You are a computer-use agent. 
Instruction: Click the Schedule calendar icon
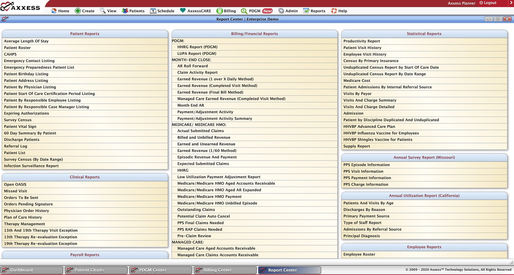click(x=153, y=11)
